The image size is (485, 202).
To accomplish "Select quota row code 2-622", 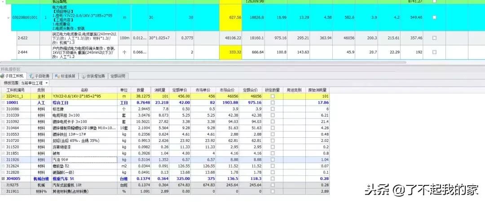I will (28, 38).
